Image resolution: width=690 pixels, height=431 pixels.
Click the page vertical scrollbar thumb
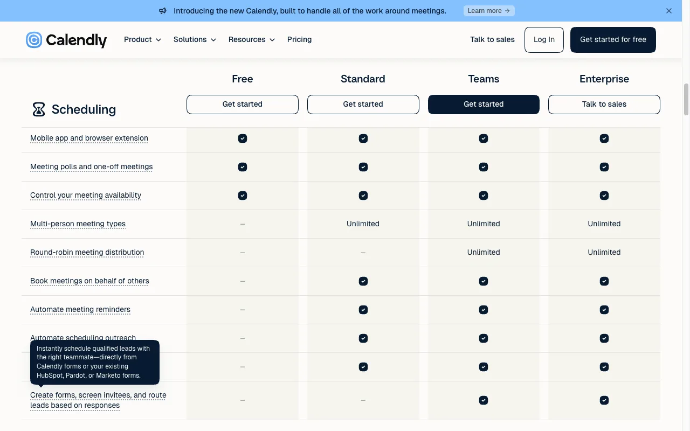(686, 99)
